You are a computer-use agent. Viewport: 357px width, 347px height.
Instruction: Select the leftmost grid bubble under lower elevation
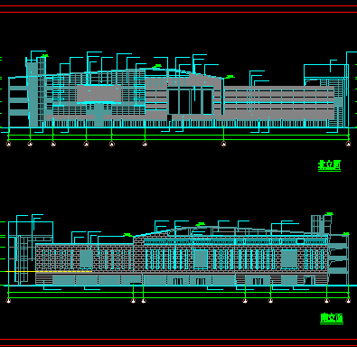pos(8,301)
